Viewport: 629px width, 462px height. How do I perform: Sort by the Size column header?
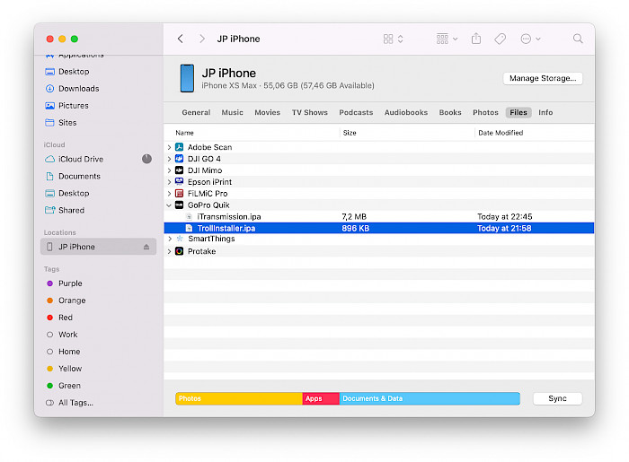point(350,133)
